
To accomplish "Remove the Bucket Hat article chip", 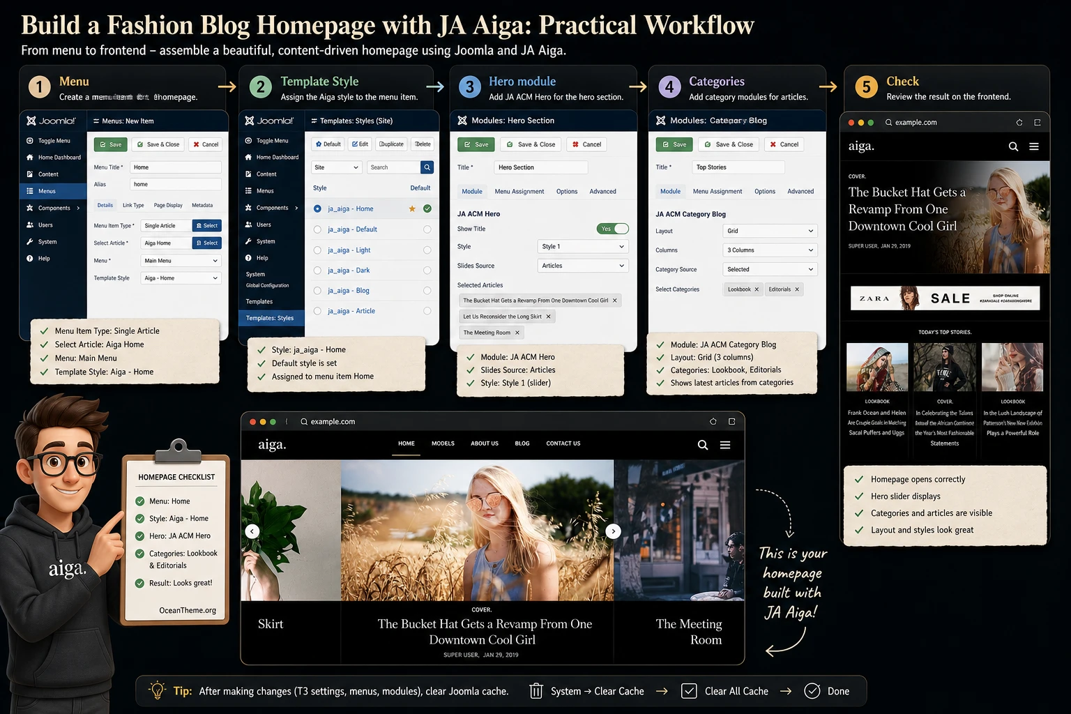I will tap(614, 301).
